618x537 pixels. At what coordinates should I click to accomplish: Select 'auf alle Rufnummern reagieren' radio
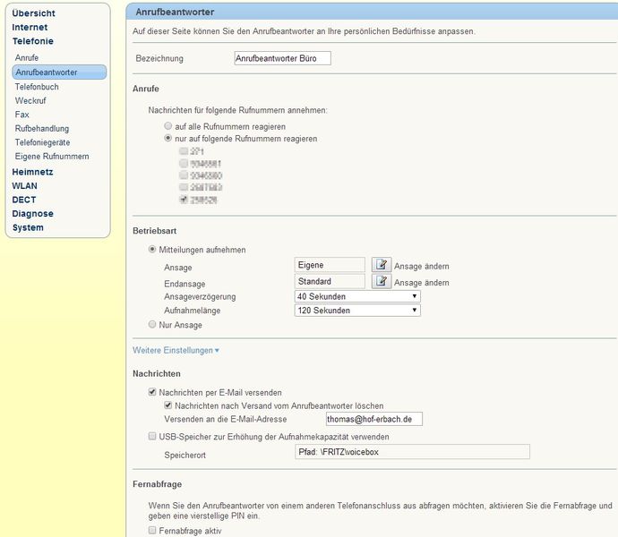click(168, 126)
